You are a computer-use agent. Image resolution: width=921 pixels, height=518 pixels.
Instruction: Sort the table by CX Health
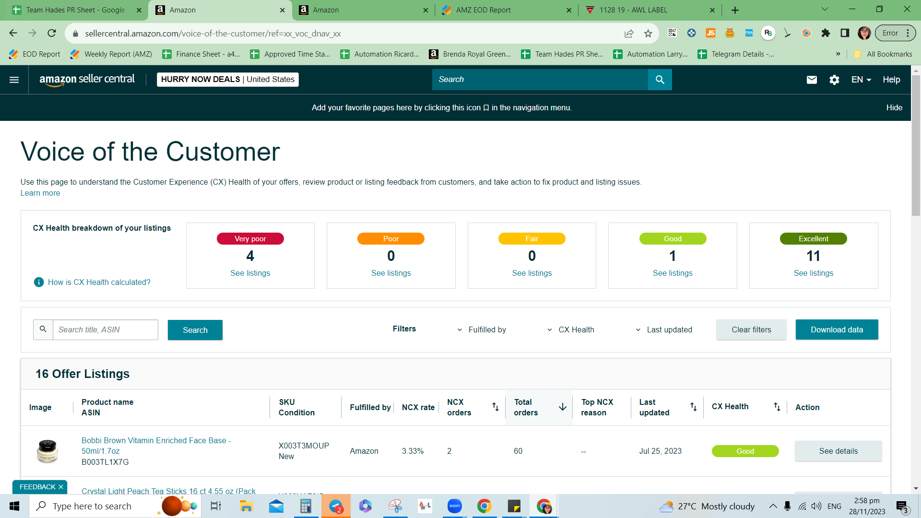coord(777,407)
